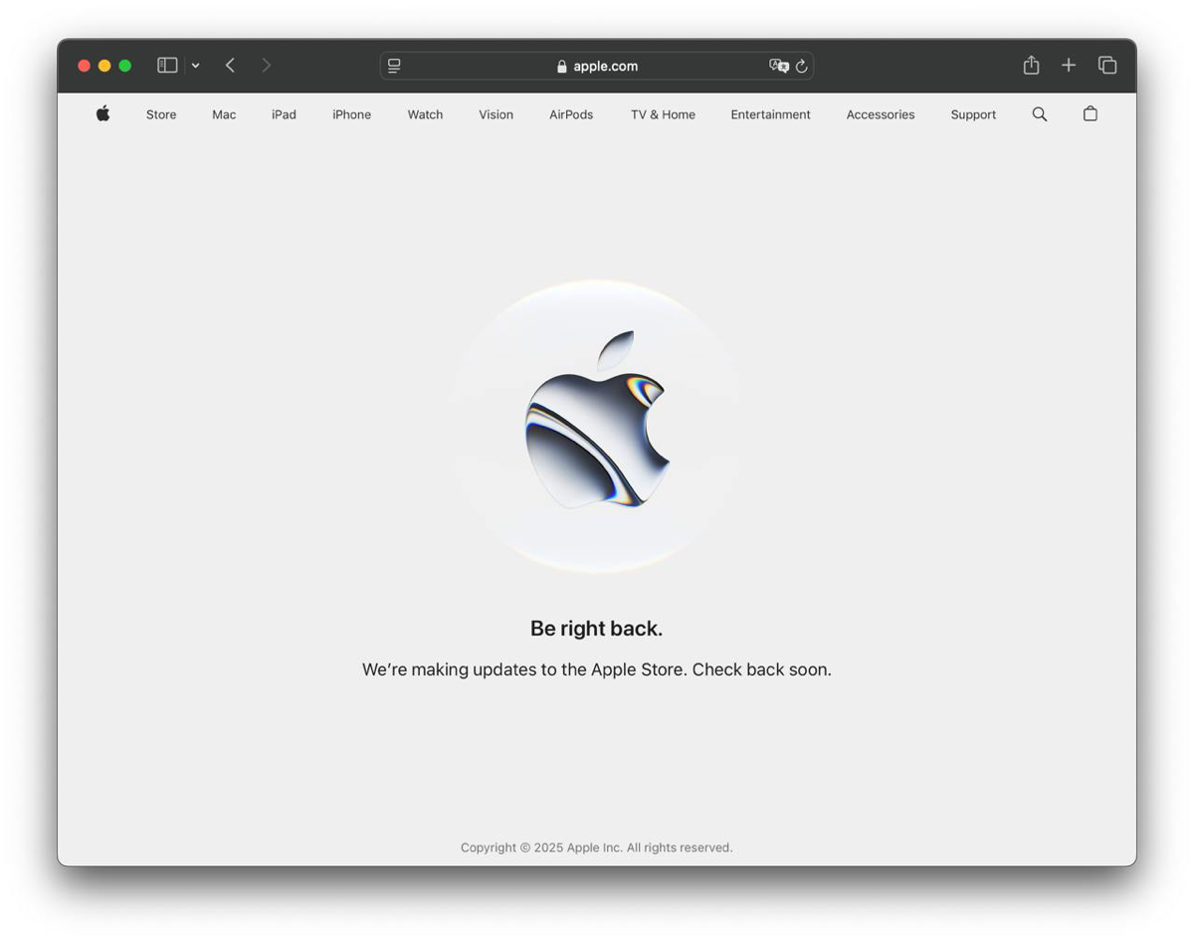Minimize the window with yellow button

(104, 66)
